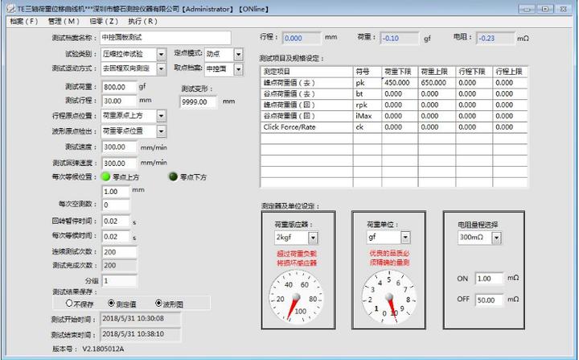The height and width of the screenshot is (360, 579).
Task: Open the 归零 (Z) menu
Action: tap(104, 22)
